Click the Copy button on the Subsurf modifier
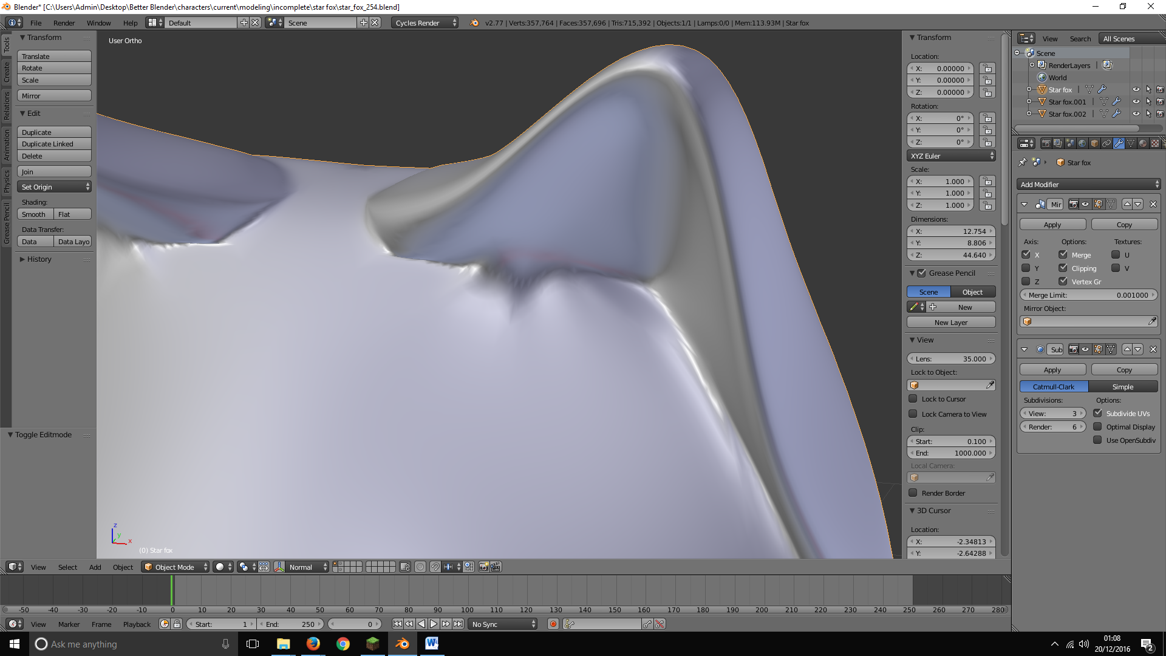 pos(1125,369)
